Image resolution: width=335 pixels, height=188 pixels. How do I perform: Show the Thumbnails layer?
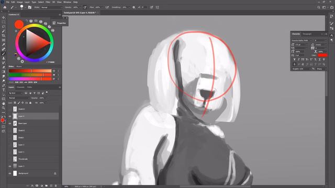tap(10, 159)
